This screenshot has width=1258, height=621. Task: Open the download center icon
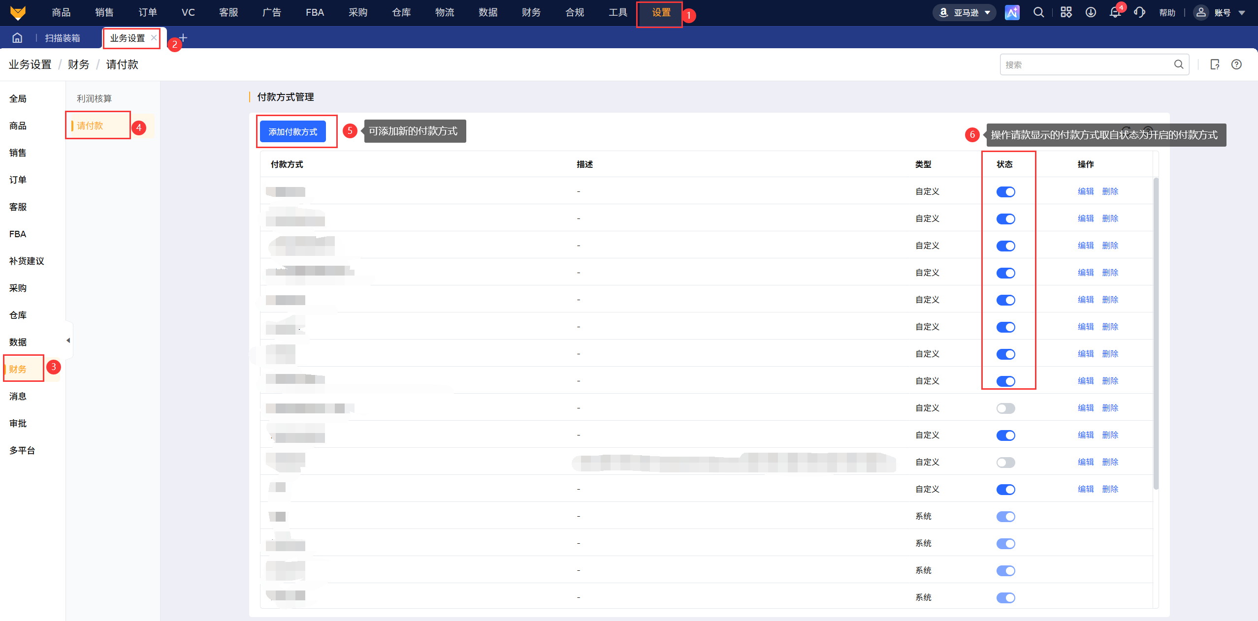tap(1091, 12)
